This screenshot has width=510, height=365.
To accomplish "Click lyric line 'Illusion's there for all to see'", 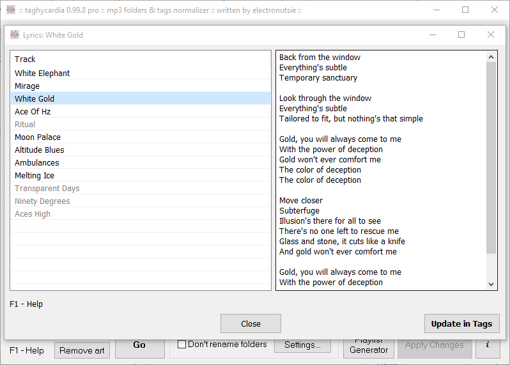I will [x=330, y=221].
